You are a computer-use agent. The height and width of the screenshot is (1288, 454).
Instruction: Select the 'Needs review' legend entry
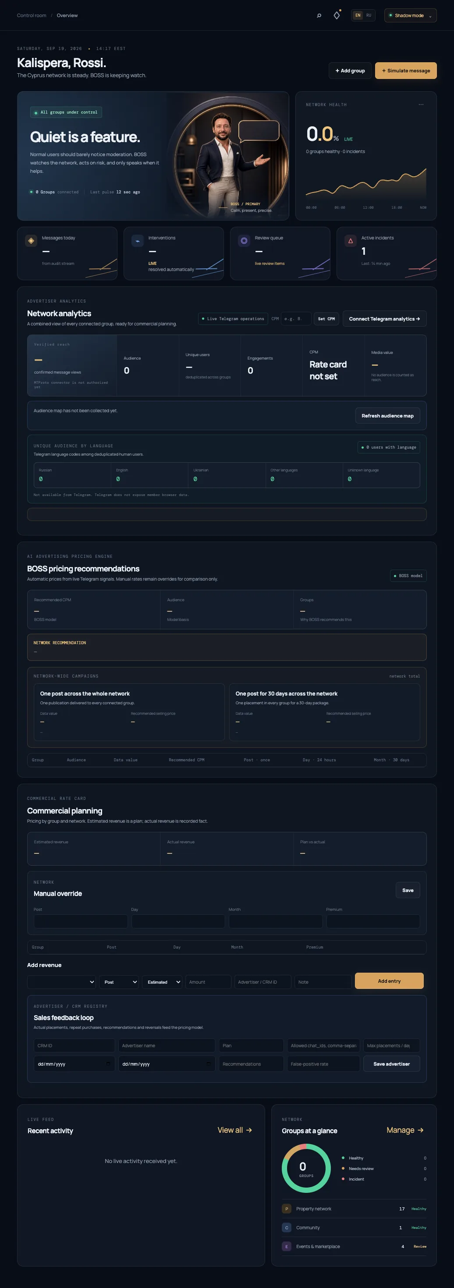tap(383, 1169)
